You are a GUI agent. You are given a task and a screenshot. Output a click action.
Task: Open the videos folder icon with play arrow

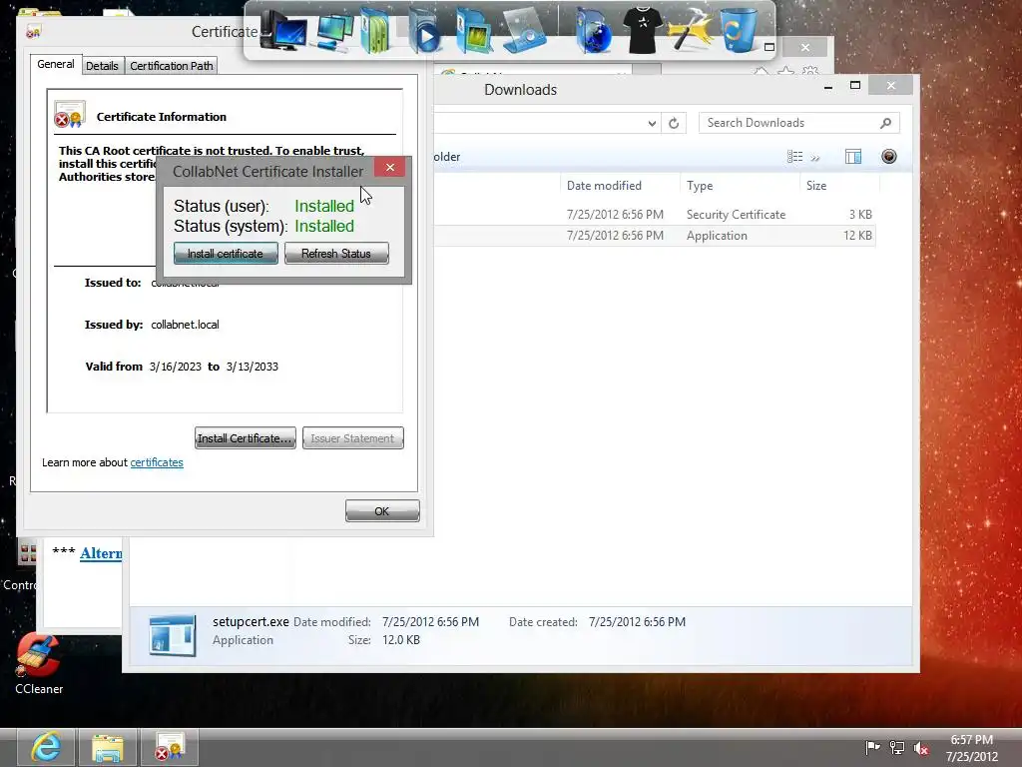(x=425, y=31)
